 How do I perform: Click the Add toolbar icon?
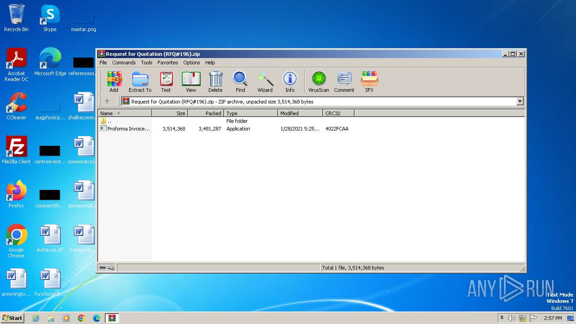[x=114, y=82]
